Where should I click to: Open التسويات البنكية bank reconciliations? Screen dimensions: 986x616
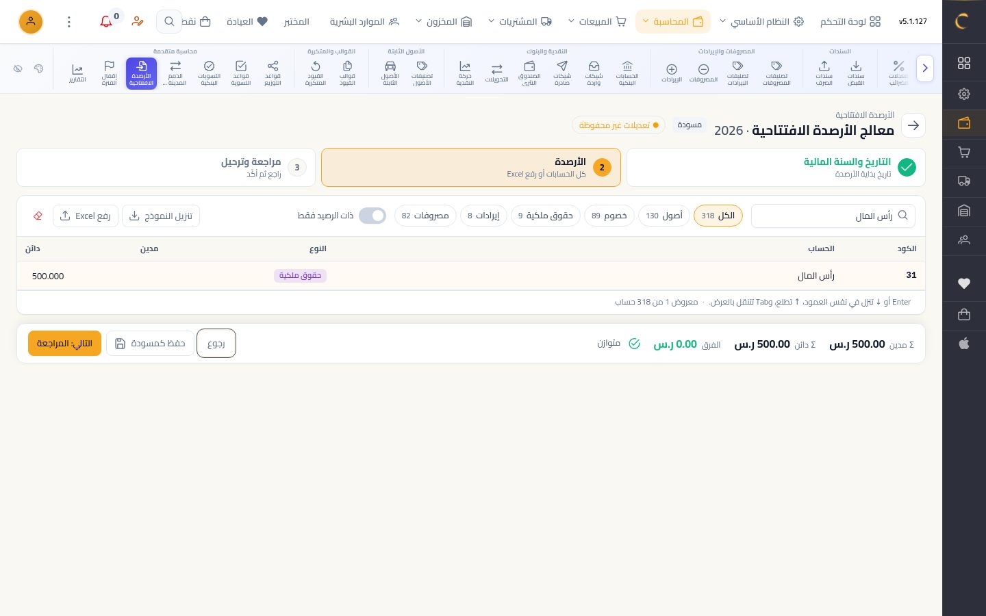point(209,73)
